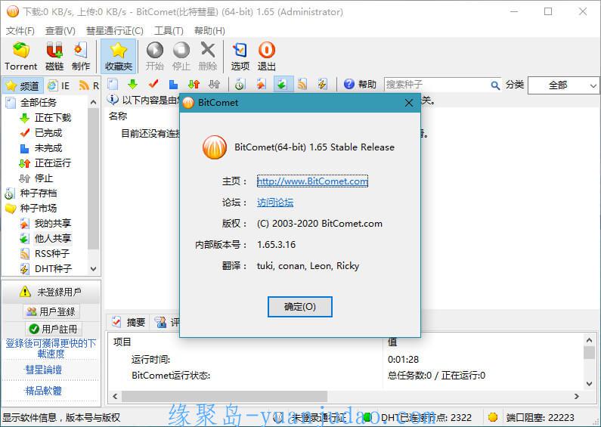This screenshot has height=427, width=601.
Task: Switch to the 频道 sidebar tab
Action: point(23,85)
